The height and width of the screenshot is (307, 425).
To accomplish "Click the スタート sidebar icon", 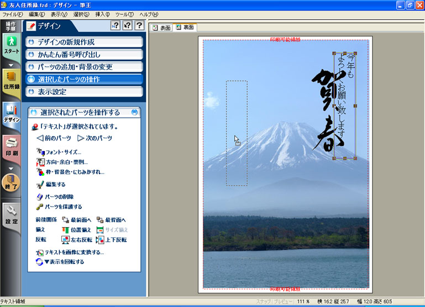I will click(11, 45).
